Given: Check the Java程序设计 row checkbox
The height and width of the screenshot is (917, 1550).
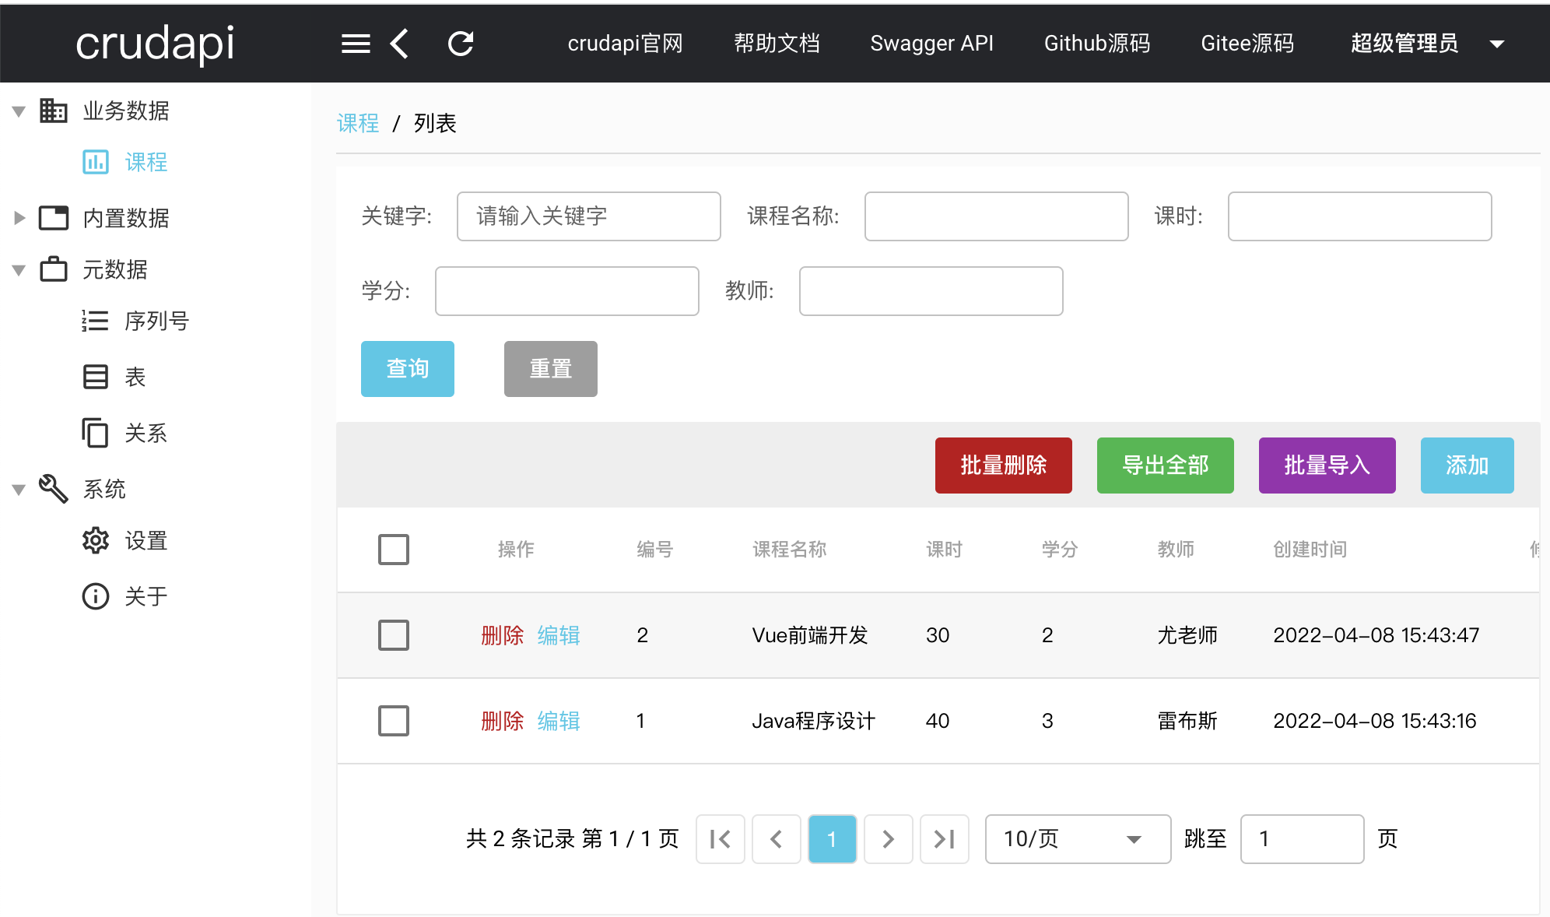Looking at the screenshot, I should (x=393, y=721).
